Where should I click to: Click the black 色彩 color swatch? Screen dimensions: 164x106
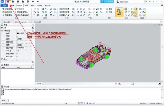click(x=18, y=34)
